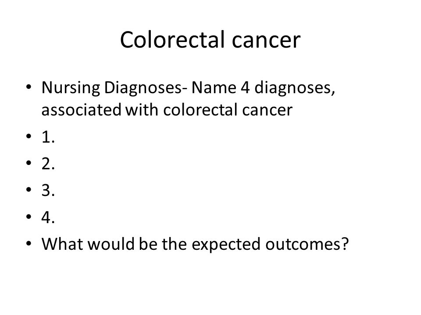421x315 pixels.
Task: Click the expected outcomes question text
Action: pos(195,244)
